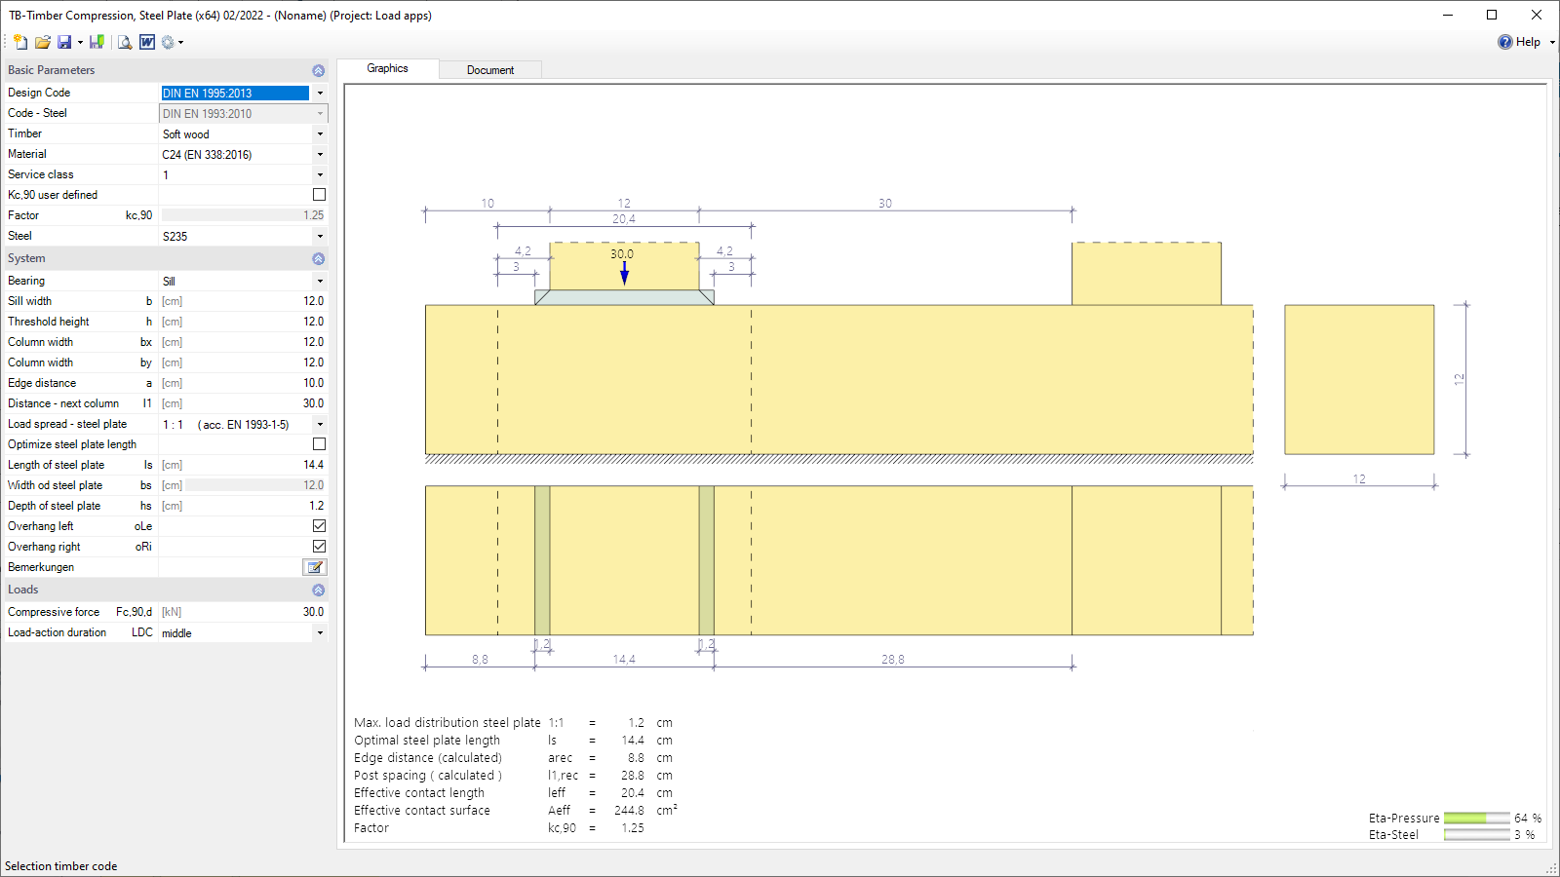This screenshot has height=877, width=1560.
Task: Open a file using the folder icon
Action: tap(43, 42)
